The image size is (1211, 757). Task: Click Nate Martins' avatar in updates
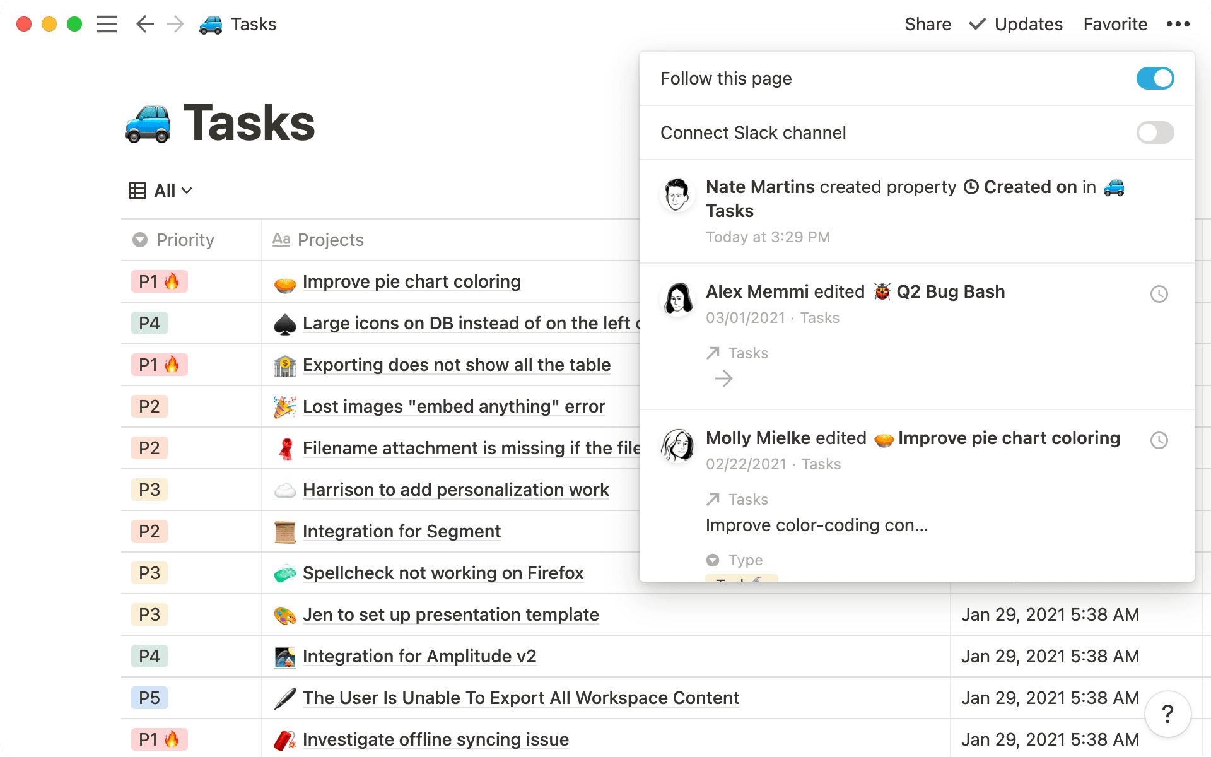[x=677, y=195]
